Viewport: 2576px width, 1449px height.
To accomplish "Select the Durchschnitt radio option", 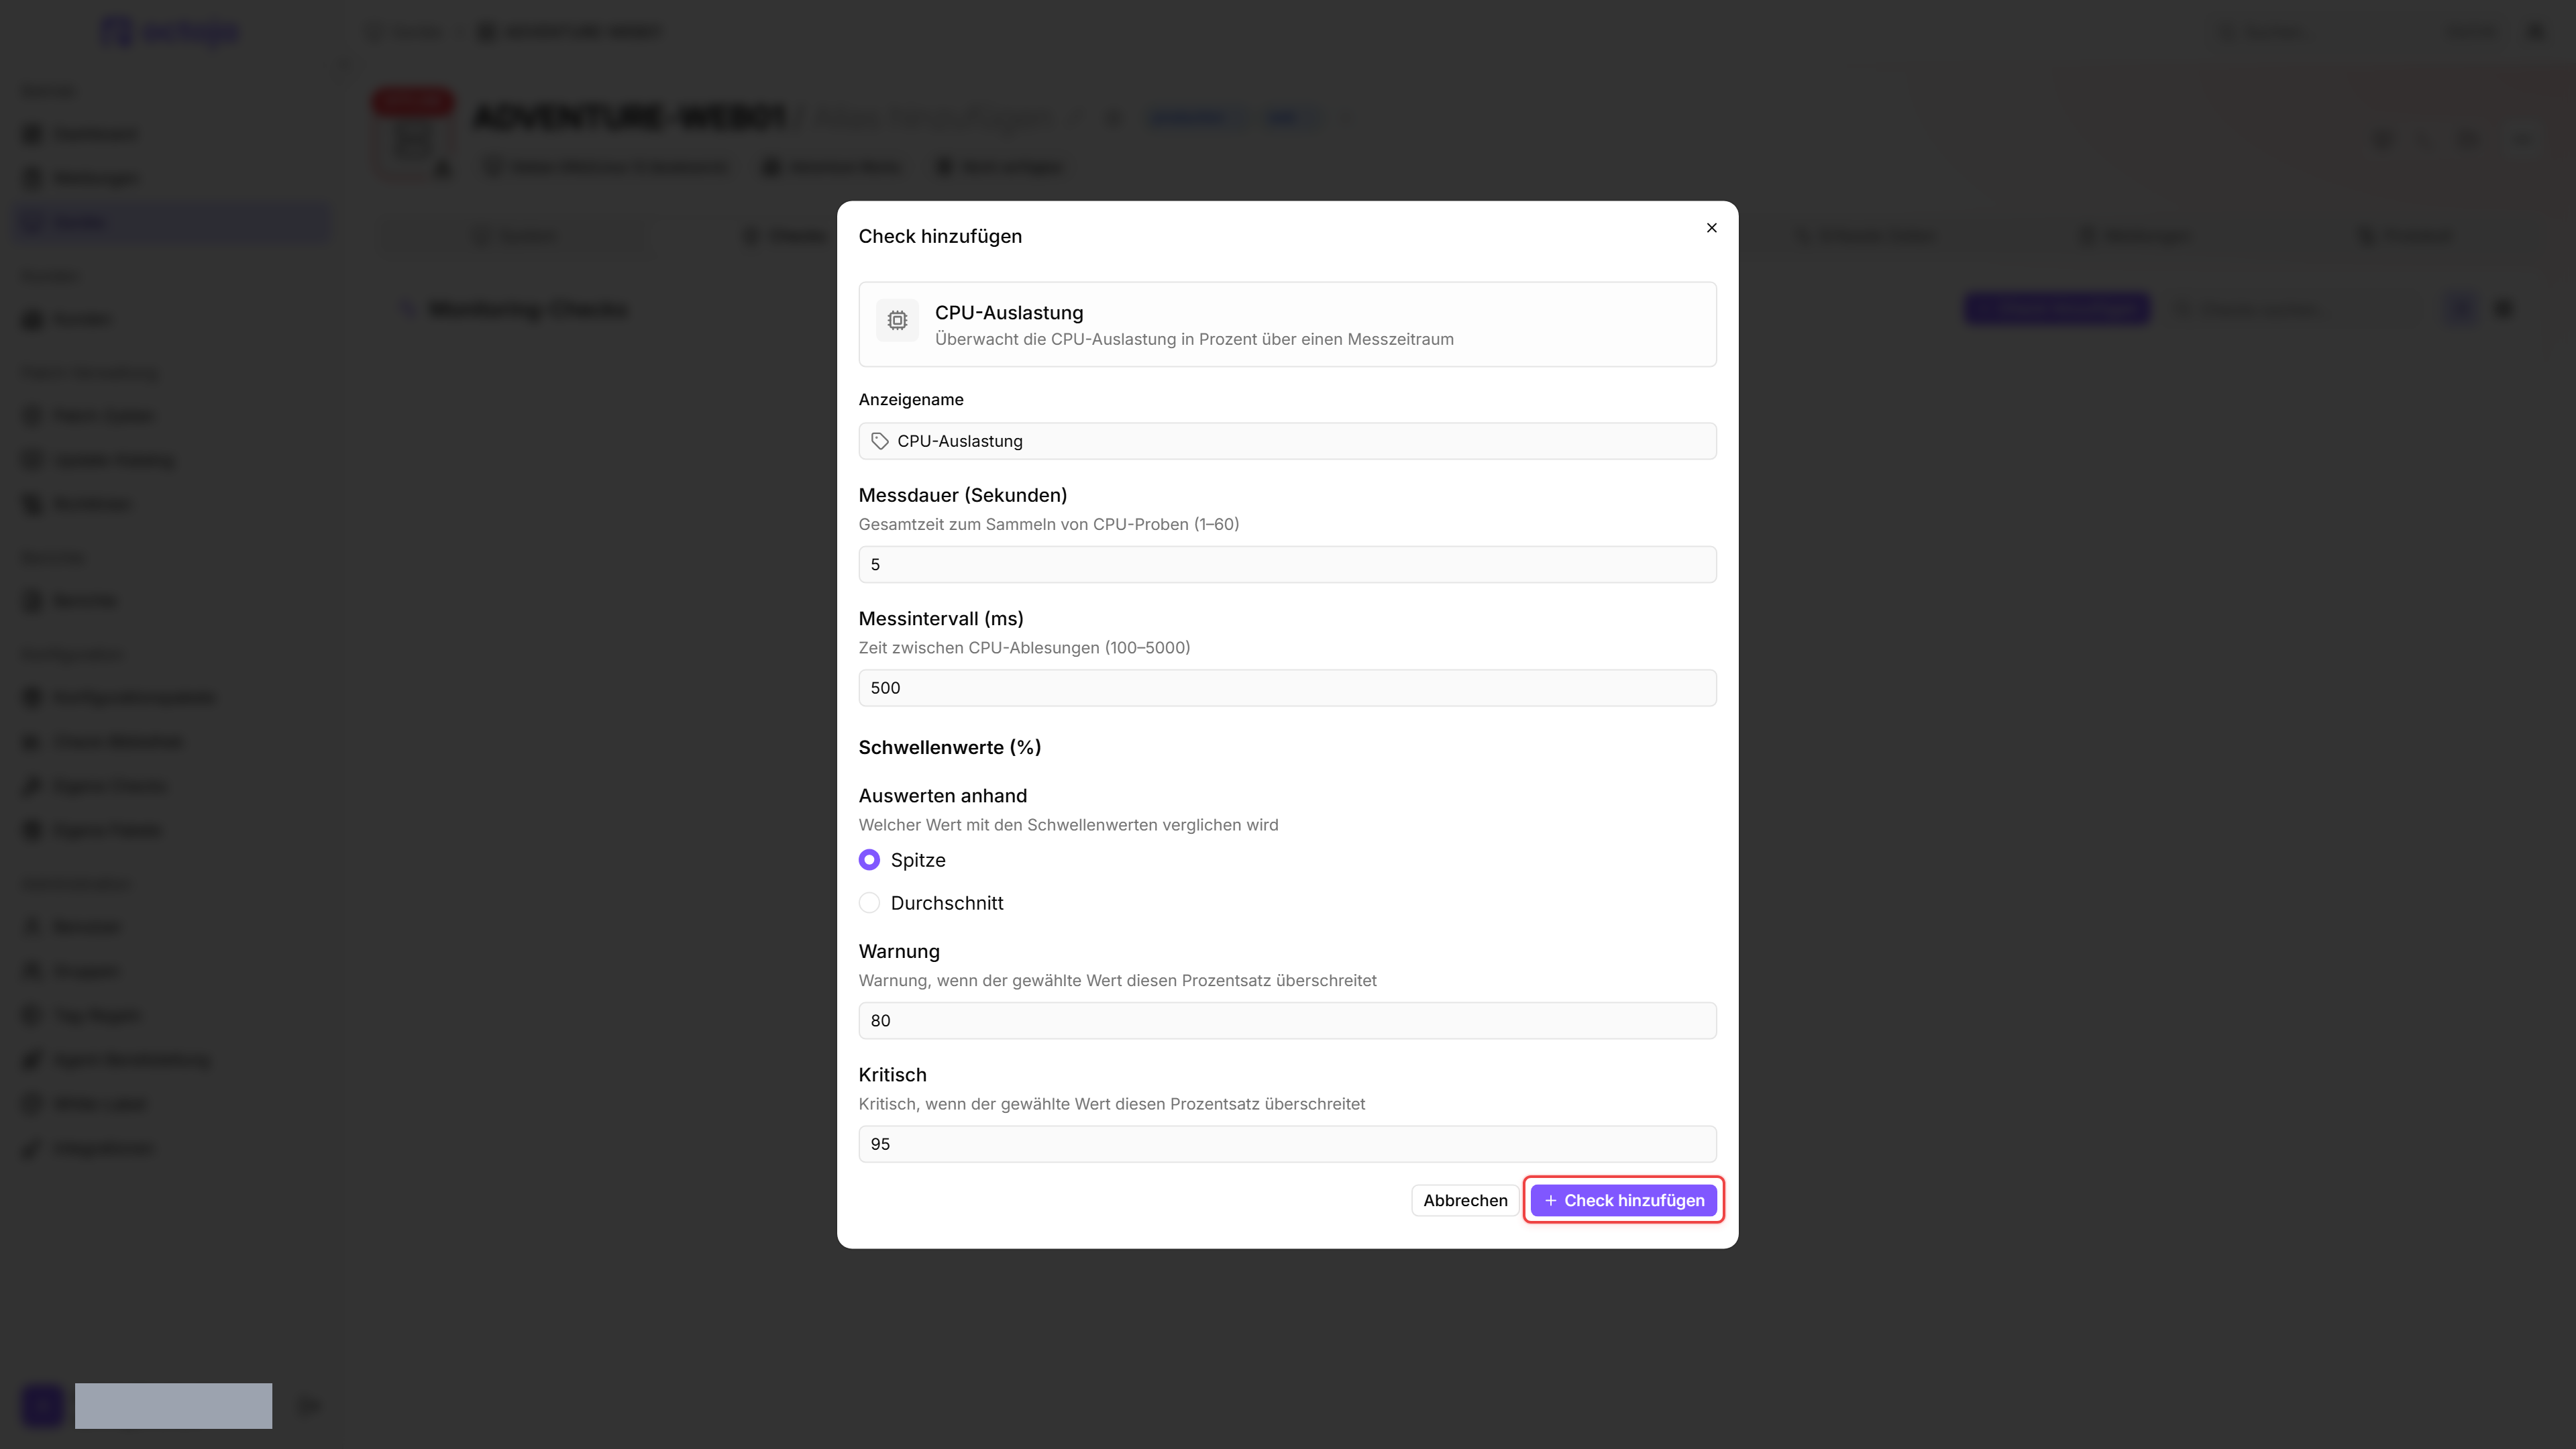I will click(x=869, y=903).
